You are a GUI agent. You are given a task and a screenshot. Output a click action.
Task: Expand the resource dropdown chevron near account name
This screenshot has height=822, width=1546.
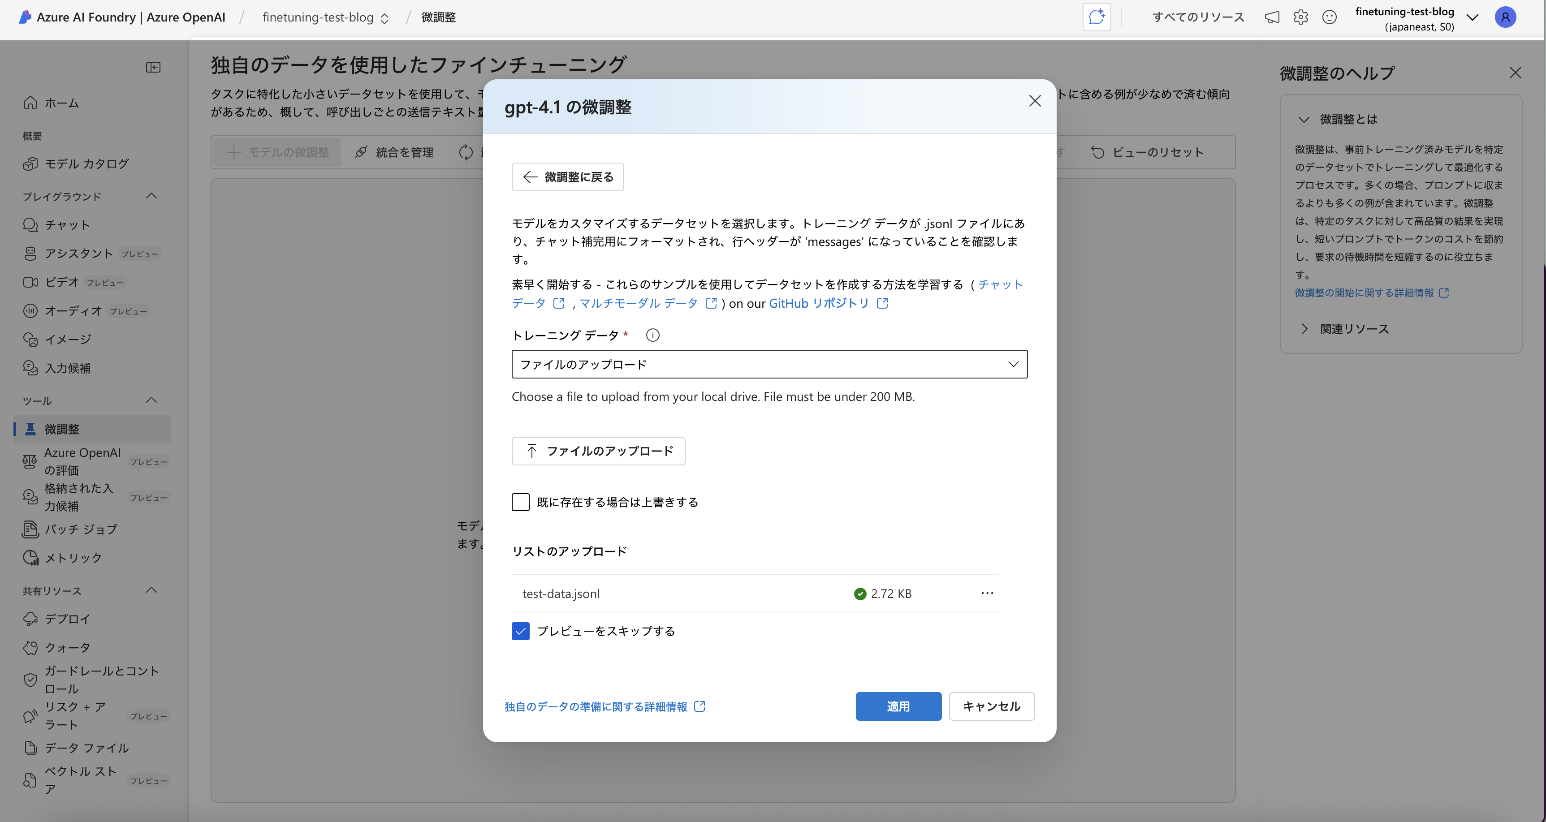tap(1472, 17)
